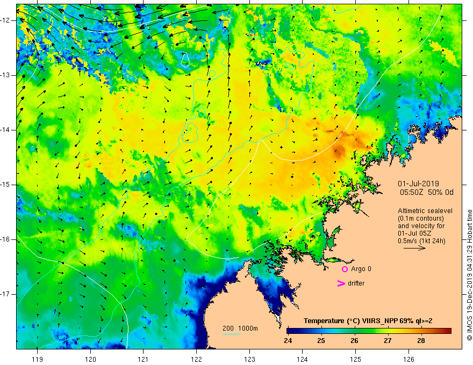
Task: Click the longitude label '123'
Action: 249,359
